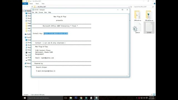Open Homegroup in navigation pane
178x100 pixels.
[x=28, y=67]
